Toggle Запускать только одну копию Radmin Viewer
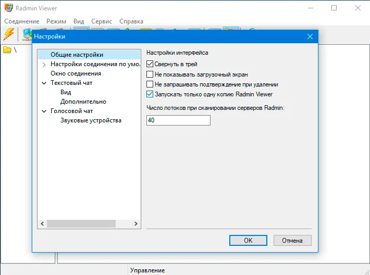Viewport: 370px width, 275px height. [150, 94]
